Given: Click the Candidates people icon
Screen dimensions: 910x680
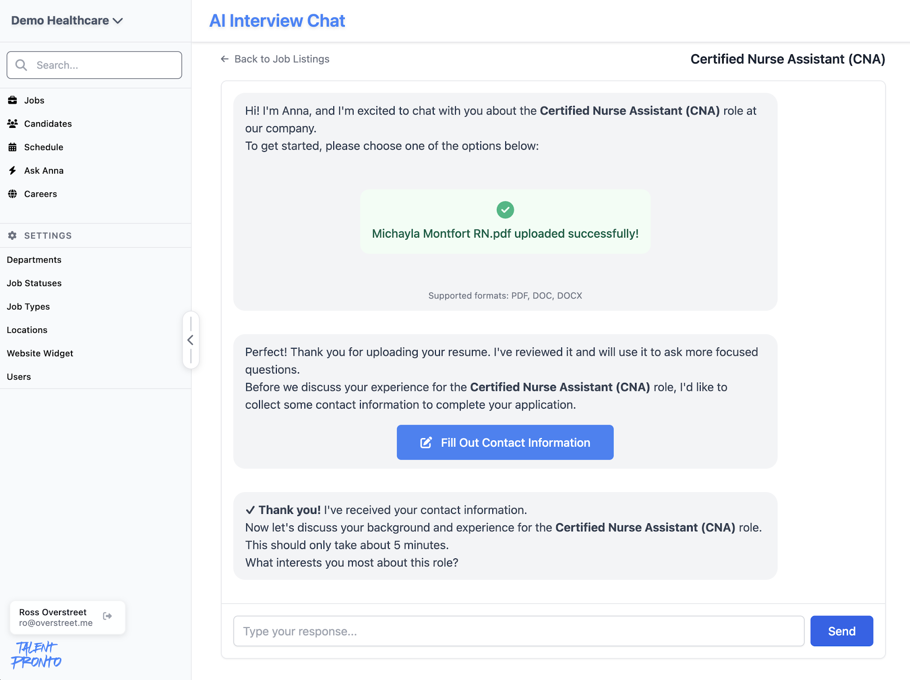Looking at the screenshot, I should (12, 123).
